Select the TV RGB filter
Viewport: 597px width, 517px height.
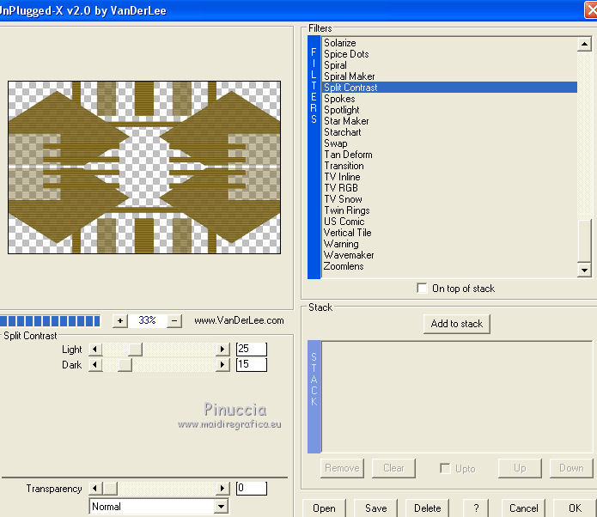tap(341, 188)
